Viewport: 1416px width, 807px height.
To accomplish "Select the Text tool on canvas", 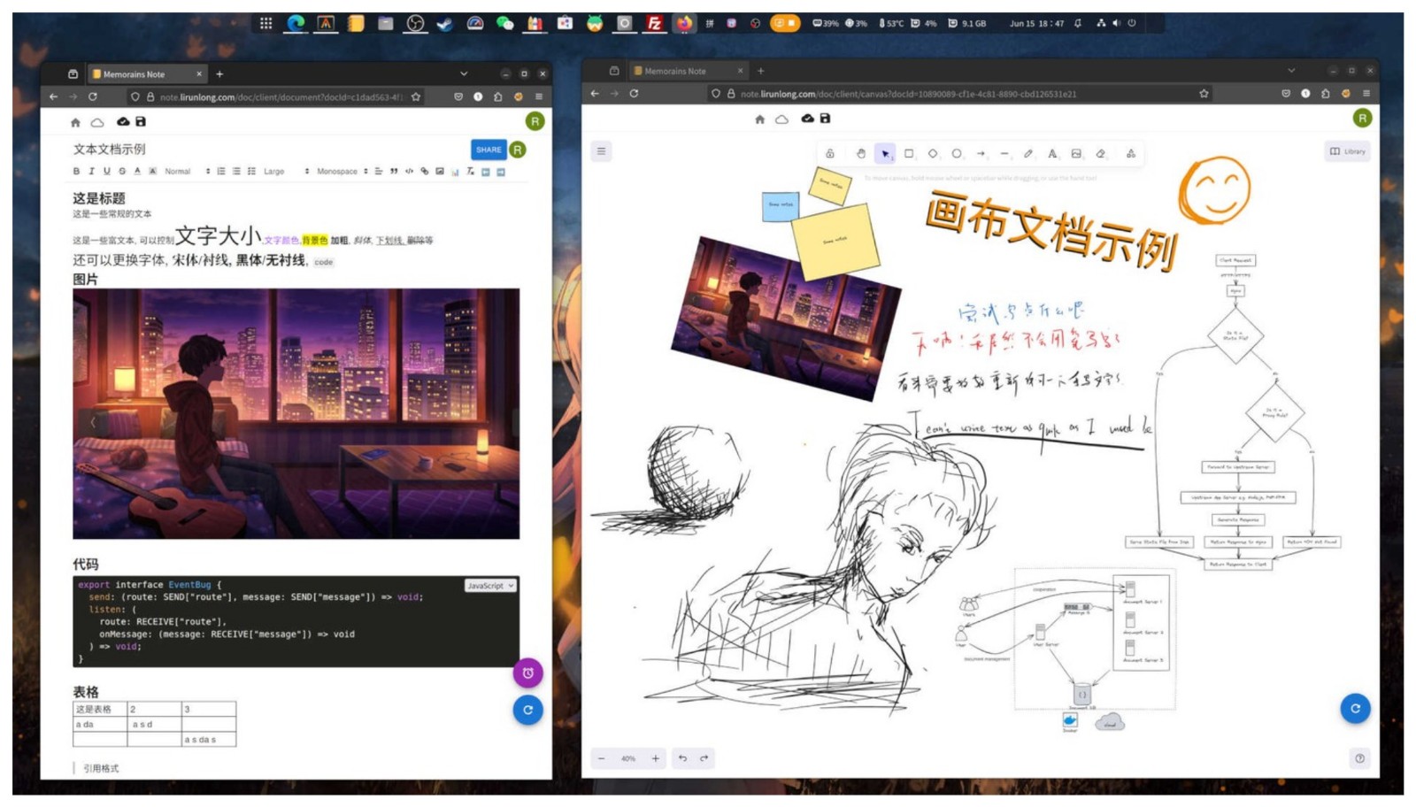I will click(1052, 154).
